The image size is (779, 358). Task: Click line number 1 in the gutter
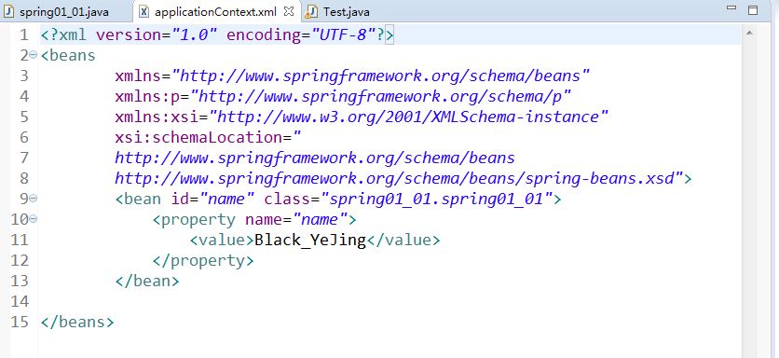point(24,35)
